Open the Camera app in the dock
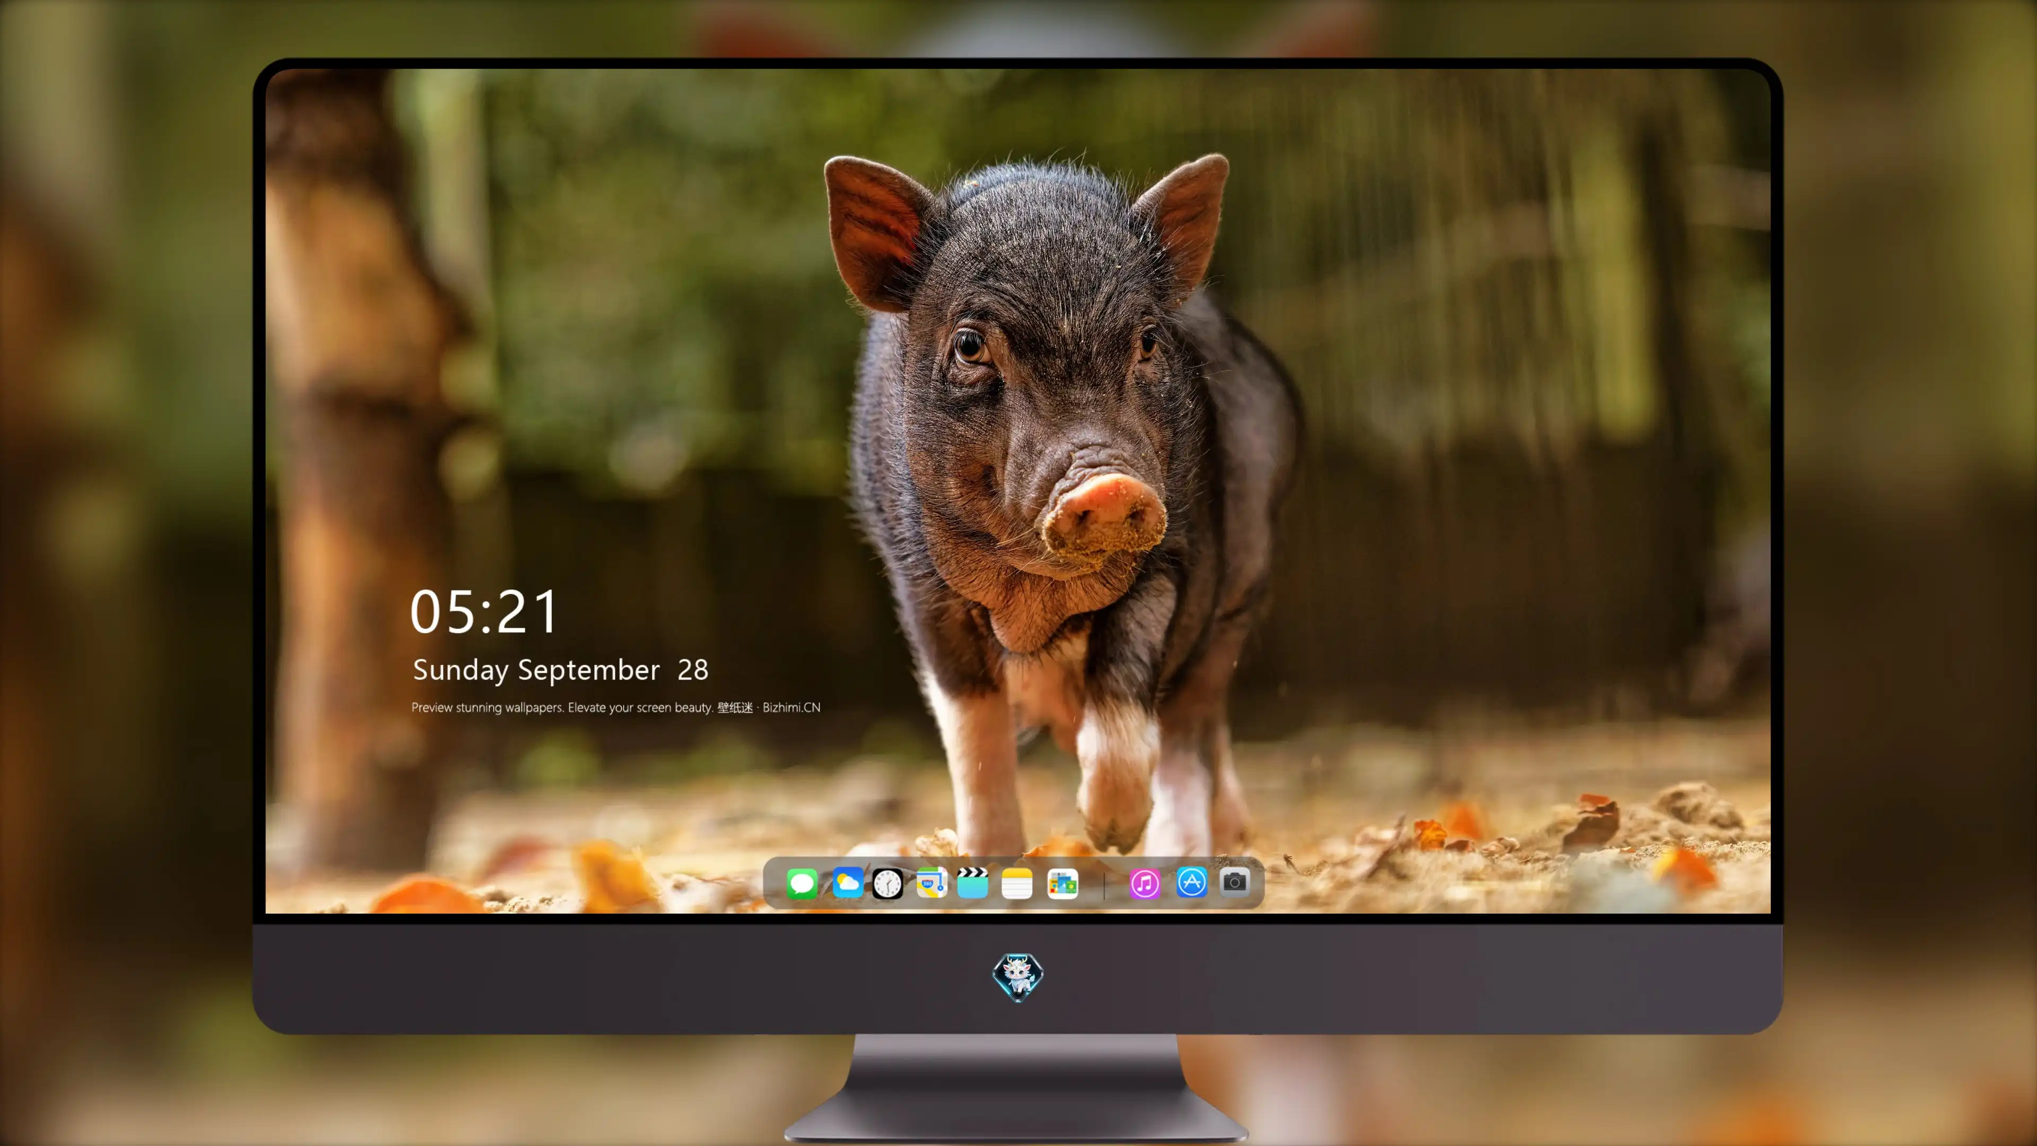The image size is (2037, 1146). [1234, 882]
